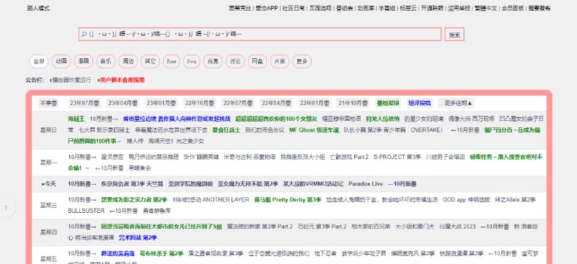This screenshot has width=577, height=264.
Task: Select the 23年01月番 season tab
Action: tap(161, 103)
